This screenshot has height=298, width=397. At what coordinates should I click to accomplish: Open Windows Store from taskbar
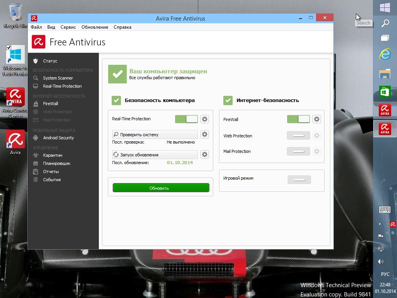point(385,92)
